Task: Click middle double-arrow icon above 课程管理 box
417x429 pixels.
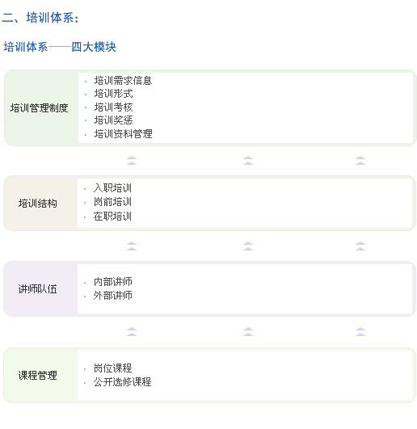Action: (x=248, y=331)
